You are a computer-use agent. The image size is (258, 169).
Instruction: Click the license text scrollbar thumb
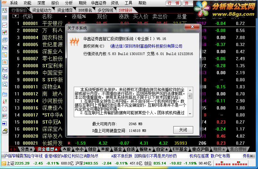[x=190, y=96]
